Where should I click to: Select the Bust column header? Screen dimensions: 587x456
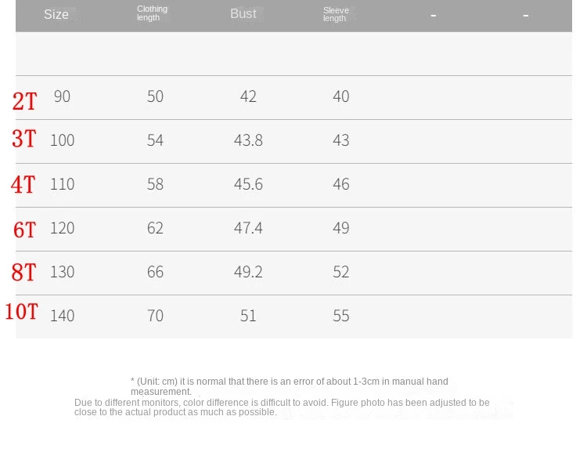coord(243,14)
